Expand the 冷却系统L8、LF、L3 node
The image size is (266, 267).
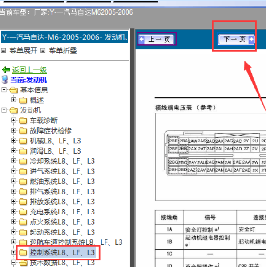[x=13, y=161]
